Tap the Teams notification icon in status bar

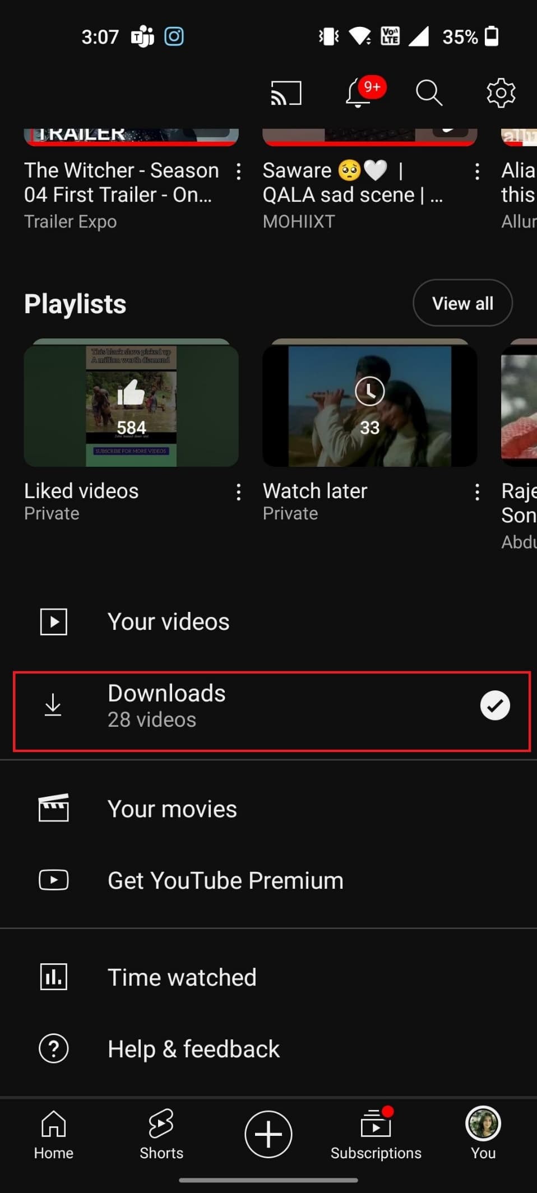coord(142,37)
